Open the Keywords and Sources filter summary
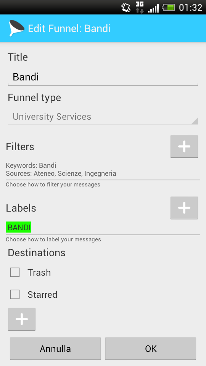 [103, 169]
